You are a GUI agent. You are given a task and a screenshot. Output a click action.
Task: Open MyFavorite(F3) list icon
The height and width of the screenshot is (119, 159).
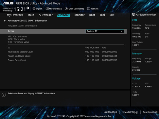click(x=47, y=8)
